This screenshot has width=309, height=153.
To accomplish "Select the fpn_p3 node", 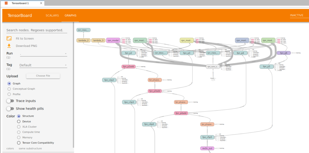I will coord(186,53).
